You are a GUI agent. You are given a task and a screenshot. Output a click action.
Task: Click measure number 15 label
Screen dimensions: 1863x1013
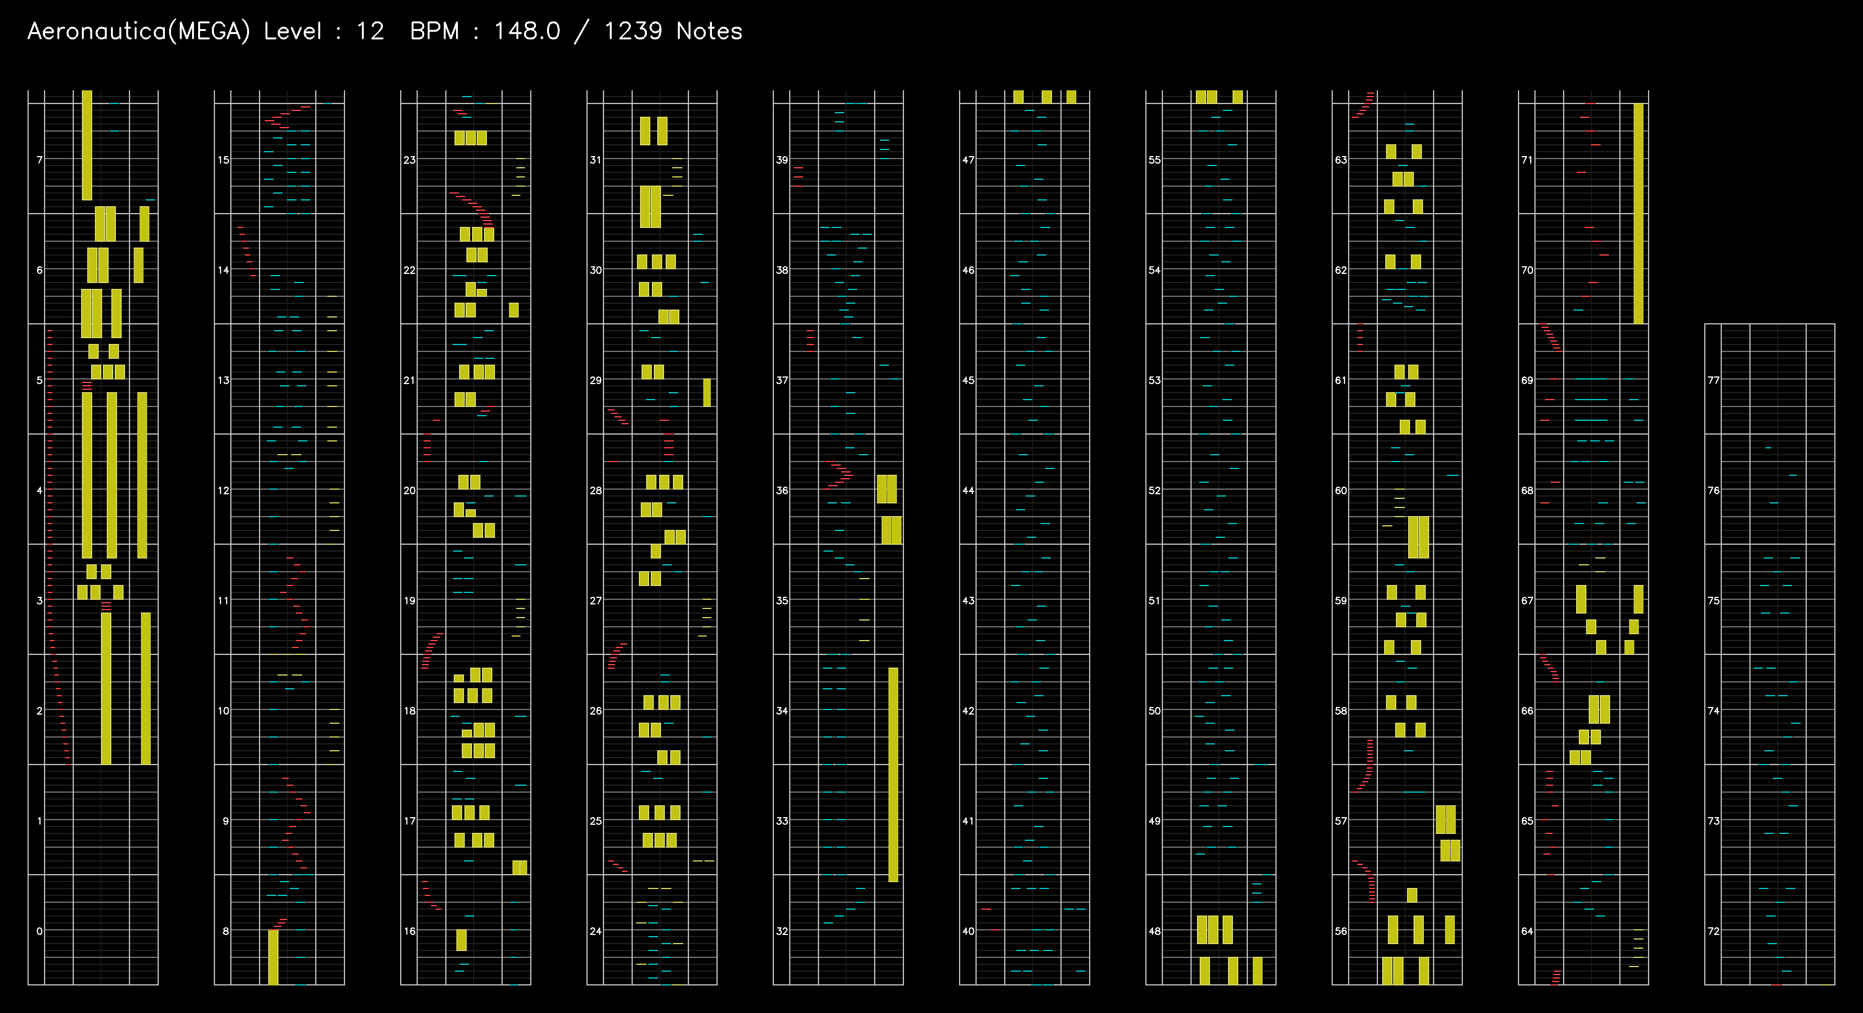click(223, 160)
